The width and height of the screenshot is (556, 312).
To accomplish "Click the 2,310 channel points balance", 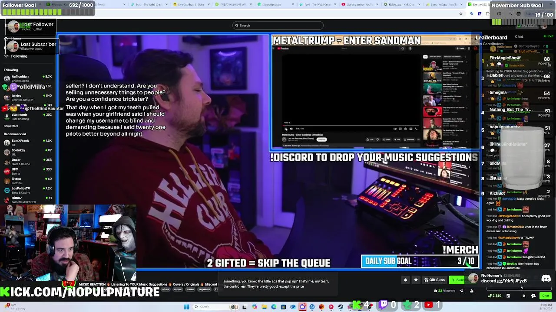I will click(495, 296).
